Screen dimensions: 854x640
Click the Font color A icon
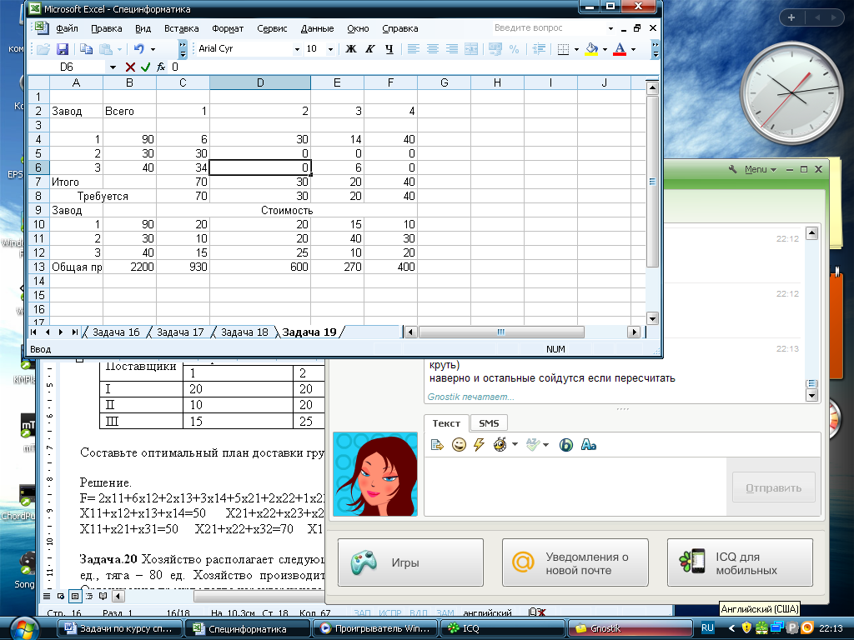(x=620, y=49)
